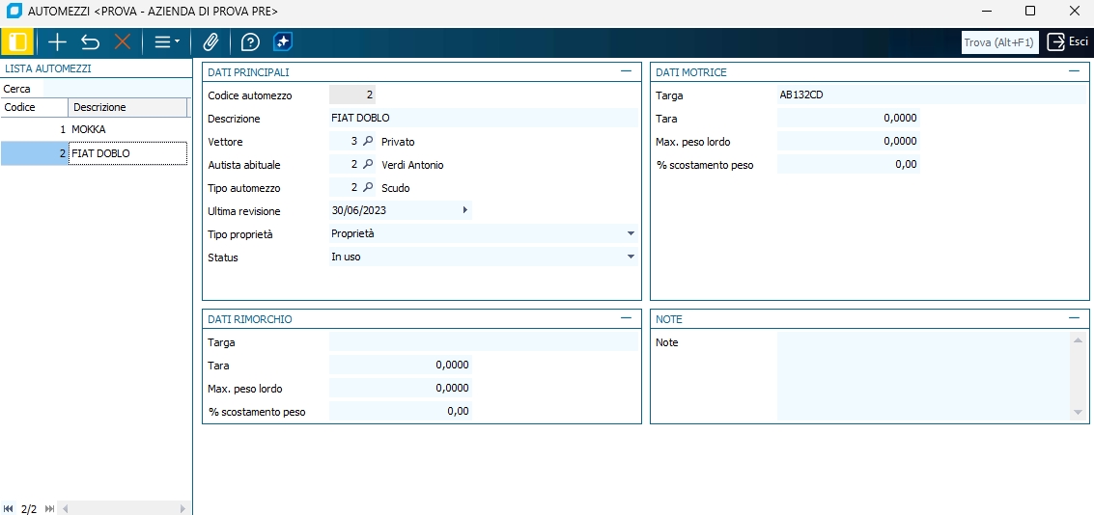Viewport: 1094px width, 515px height.
Task: Collapse DATI RIMORCHIO panel
Action: pos(626,318)
